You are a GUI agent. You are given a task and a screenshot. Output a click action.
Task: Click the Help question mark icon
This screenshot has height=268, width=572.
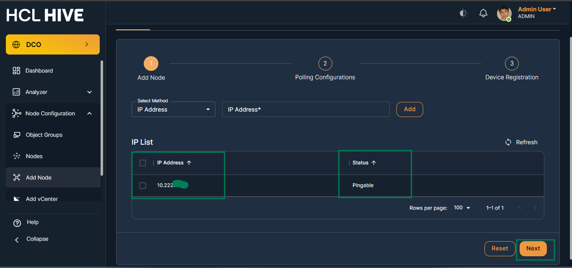pyautogui.click(x=17, y=223)
